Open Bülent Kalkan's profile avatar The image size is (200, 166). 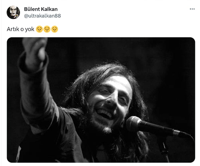(x=13, y=12)
